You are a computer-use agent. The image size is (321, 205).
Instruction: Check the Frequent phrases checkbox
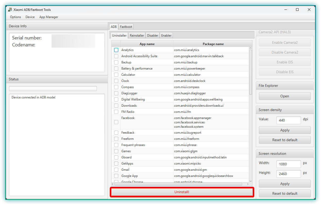tap(116, 145)
